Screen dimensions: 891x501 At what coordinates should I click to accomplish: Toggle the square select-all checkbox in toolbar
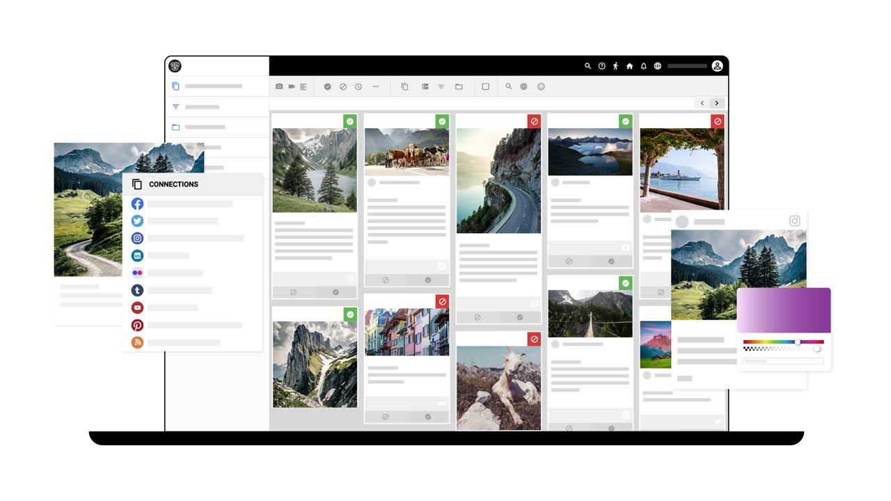(485, 87)
